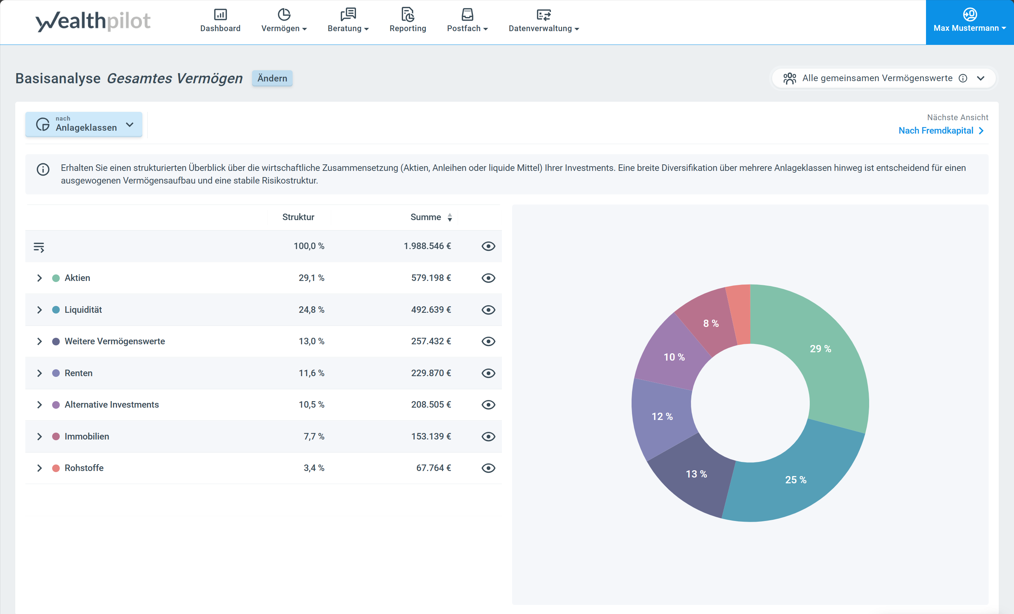Click the user avatar icon for Max Mustermann
The height and width of the screenshot is (614, 1014).
click(969, 15)
